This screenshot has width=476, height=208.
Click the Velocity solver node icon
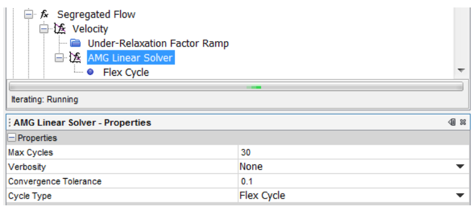coord(60,29)
